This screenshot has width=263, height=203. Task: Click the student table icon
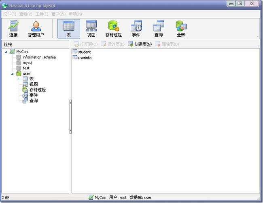tap(75, 52)
